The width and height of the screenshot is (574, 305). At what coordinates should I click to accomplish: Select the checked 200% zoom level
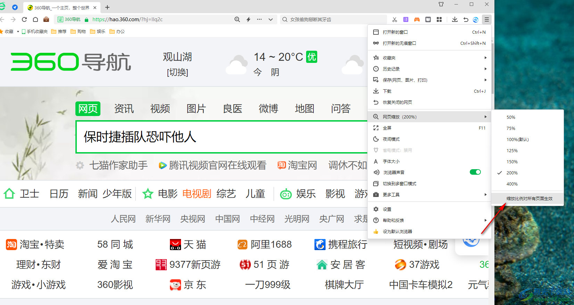tap(527, 173)
